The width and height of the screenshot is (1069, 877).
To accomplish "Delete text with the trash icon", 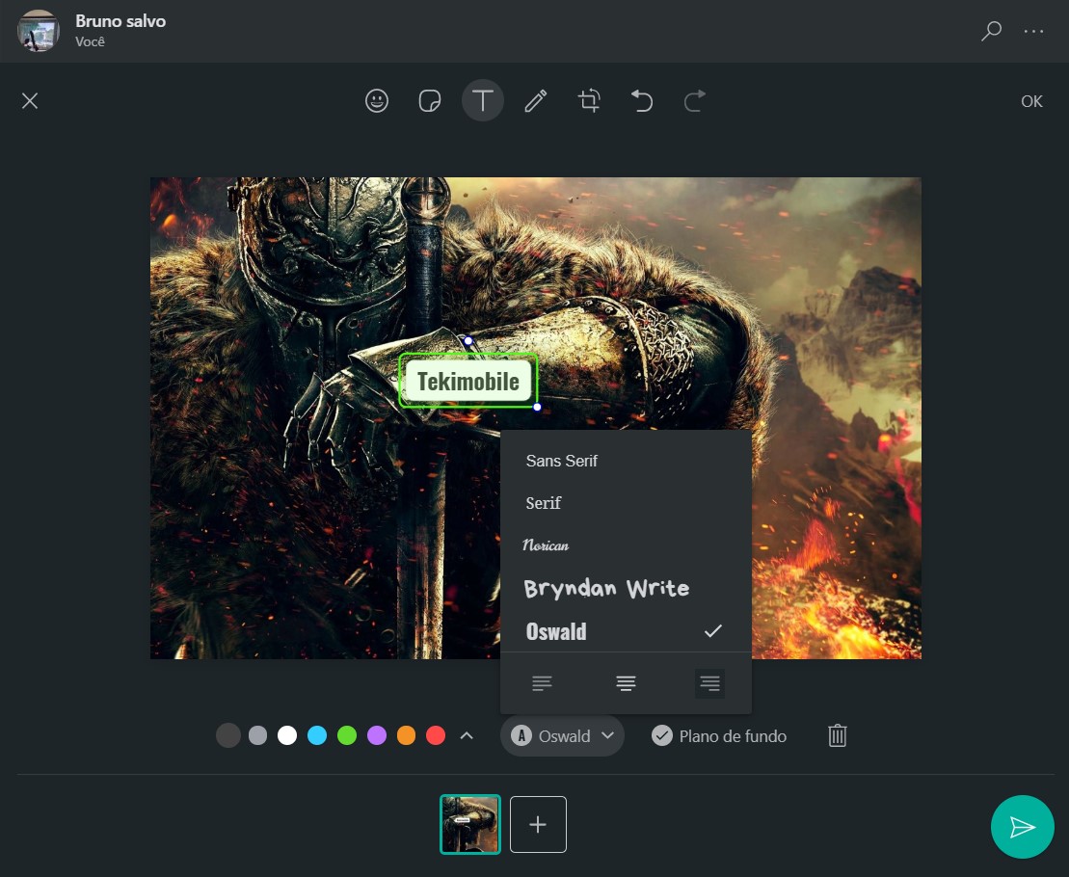I will (x=838, y=736).
